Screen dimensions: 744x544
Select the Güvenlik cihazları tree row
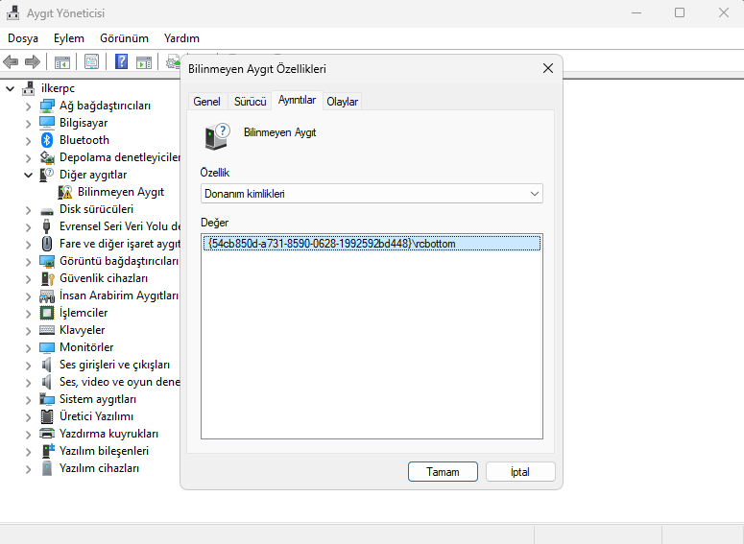(x=104, y=278)
